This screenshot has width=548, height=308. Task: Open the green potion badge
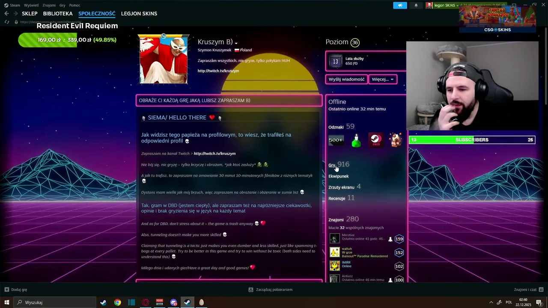coord(356,140)
